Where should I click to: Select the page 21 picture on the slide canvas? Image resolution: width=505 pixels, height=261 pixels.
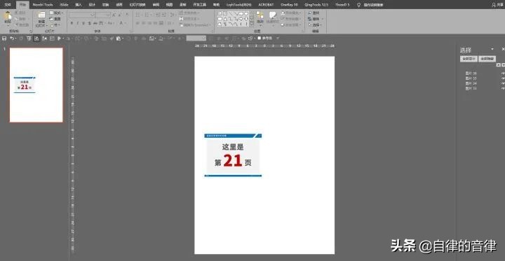[233, 155]
